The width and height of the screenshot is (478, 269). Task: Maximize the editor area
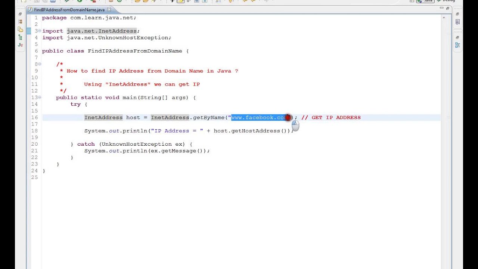[x=448, y=8]
